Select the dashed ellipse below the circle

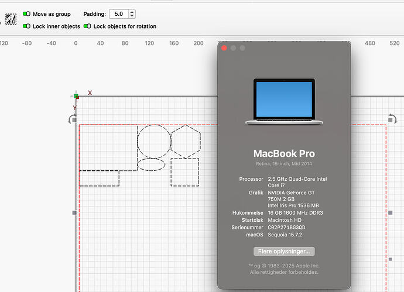click(151, 164)
